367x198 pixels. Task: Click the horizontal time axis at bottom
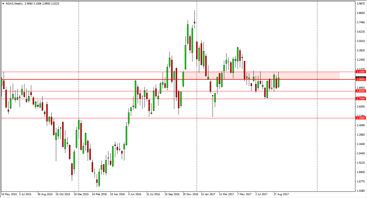[x=170, y=195]
